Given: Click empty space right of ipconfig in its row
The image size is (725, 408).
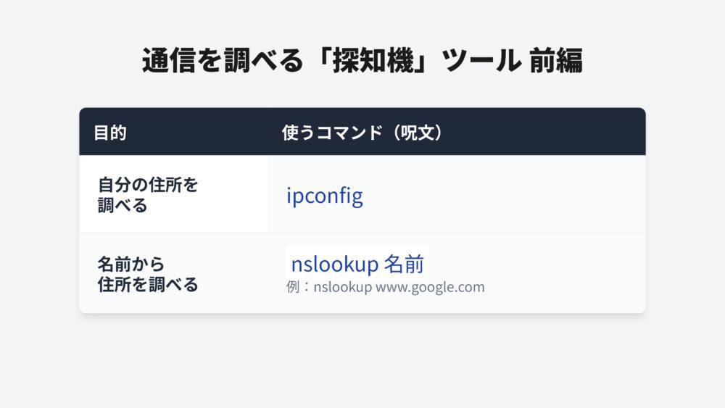Looking at the screenshot, I should 507,196.
